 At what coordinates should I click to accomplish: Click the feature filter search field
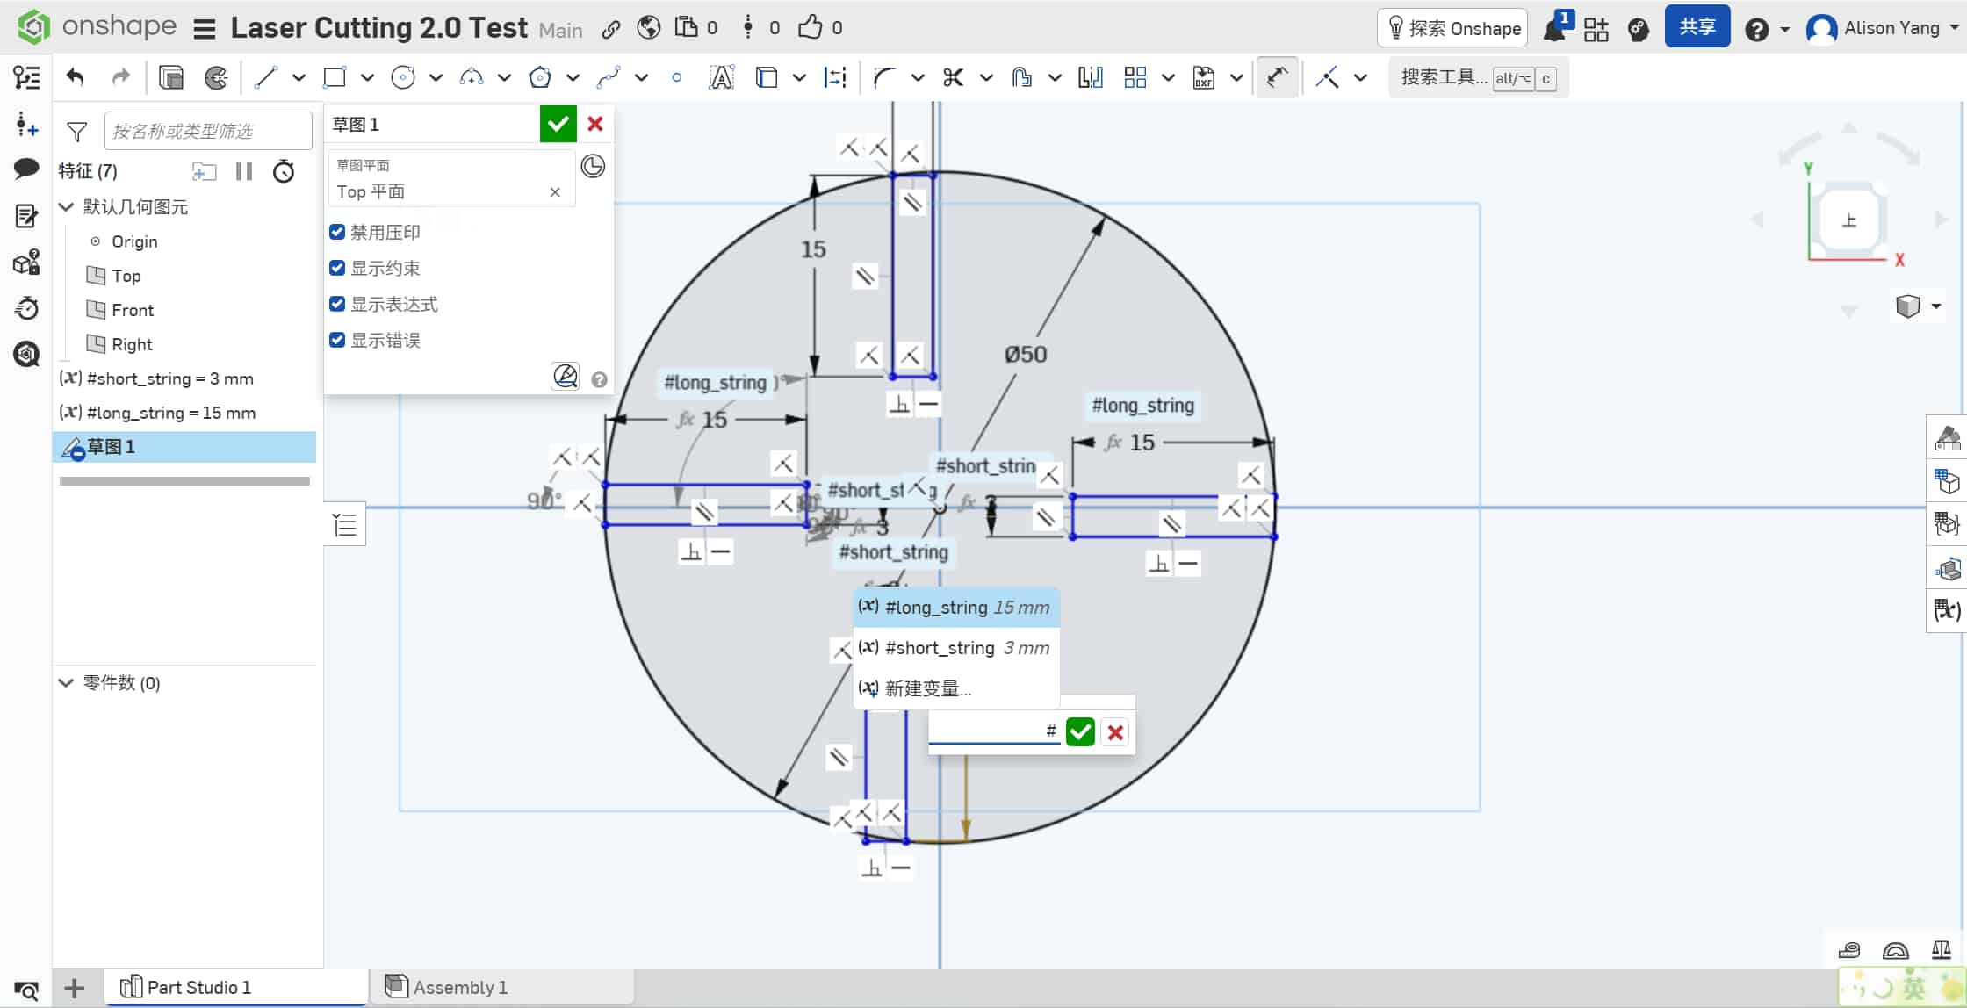(207, 130)
